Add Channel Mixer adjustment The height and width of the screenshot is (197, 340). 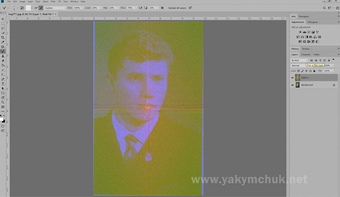tap(315, 37)
